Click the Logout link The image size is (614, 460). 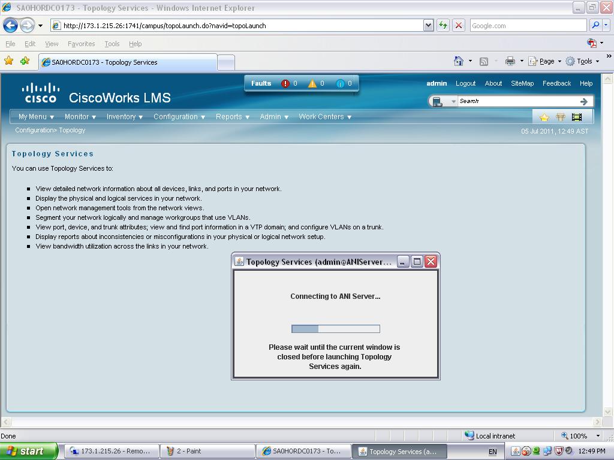point(465,83)
